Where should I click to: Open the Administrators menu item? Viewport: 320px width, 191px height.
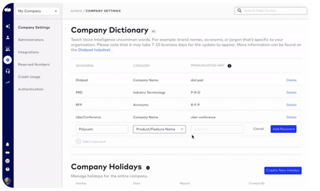click(31, 40)
